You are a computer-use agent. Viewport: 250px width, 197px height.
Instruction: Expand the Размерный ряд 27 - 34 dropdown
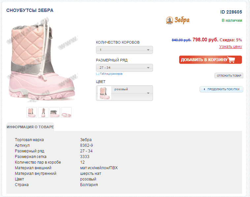pos(124,68)
